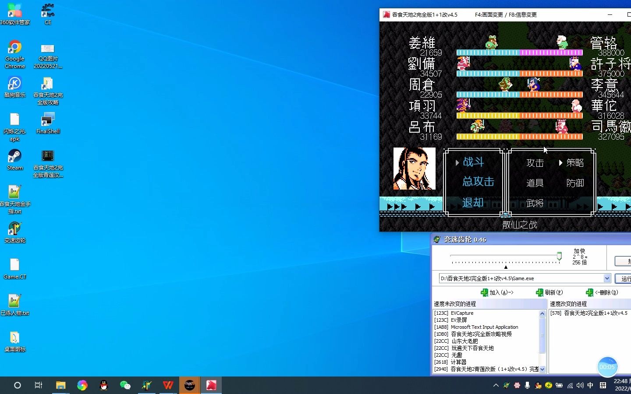Launch Steam from the desktop
Image resolution: width=631 pixels, height=394 pixels.
tap(14, 160)
